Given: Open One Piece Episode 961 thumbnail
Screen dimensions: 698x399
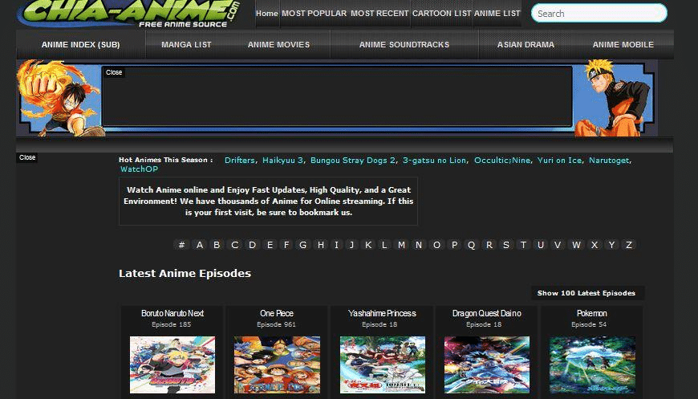Looking at the screenshot, I should tap(277, 364).
